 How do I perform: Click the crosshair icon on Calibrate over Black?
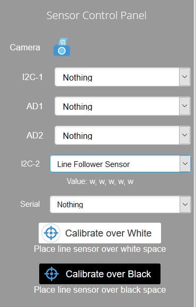pyautogui.click(x=51, y=274)
